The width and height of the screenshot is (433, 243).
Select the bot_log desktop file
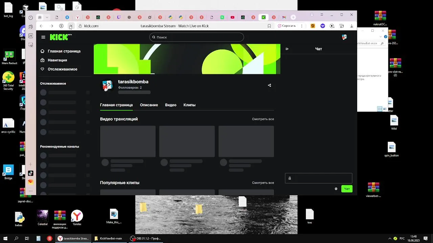point(8,10)
